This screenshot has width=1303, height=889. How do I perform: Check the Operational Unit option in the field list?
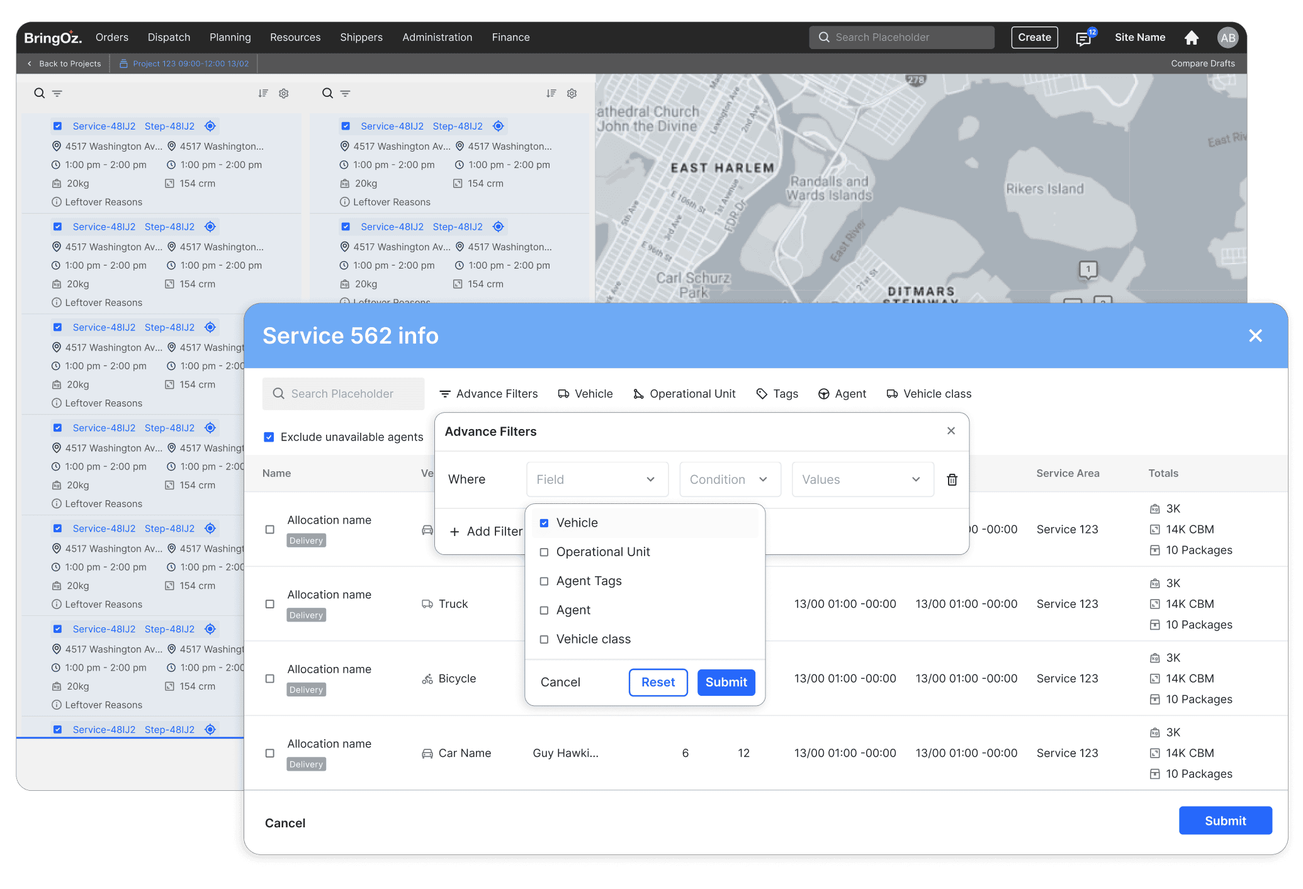[x=544, y=552]
